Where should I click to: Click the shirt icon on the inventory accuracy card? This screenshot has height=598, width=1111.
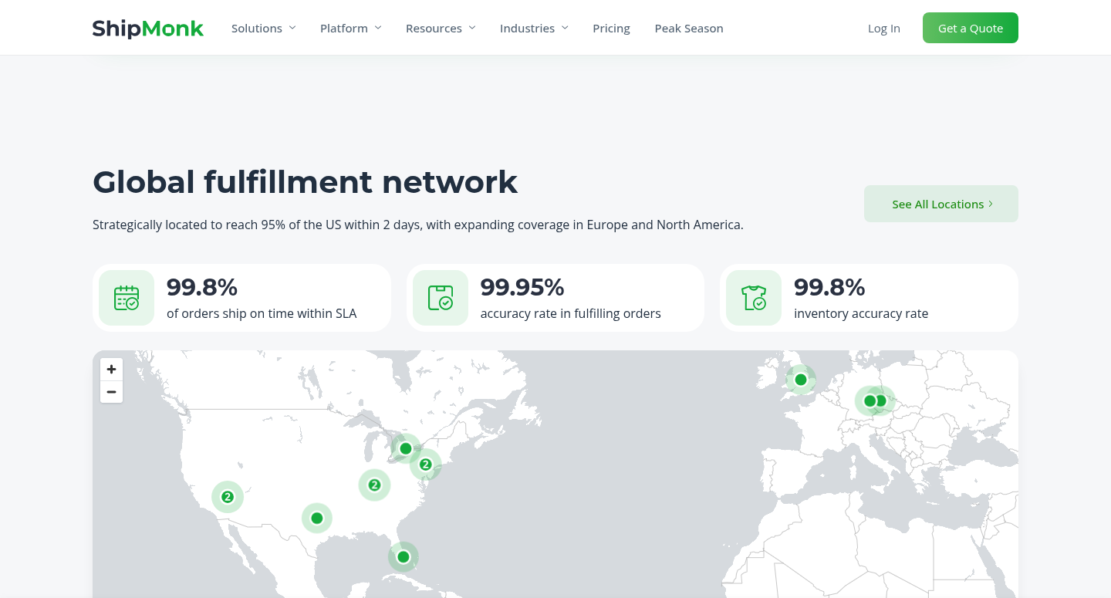click(x=754, y=298)
